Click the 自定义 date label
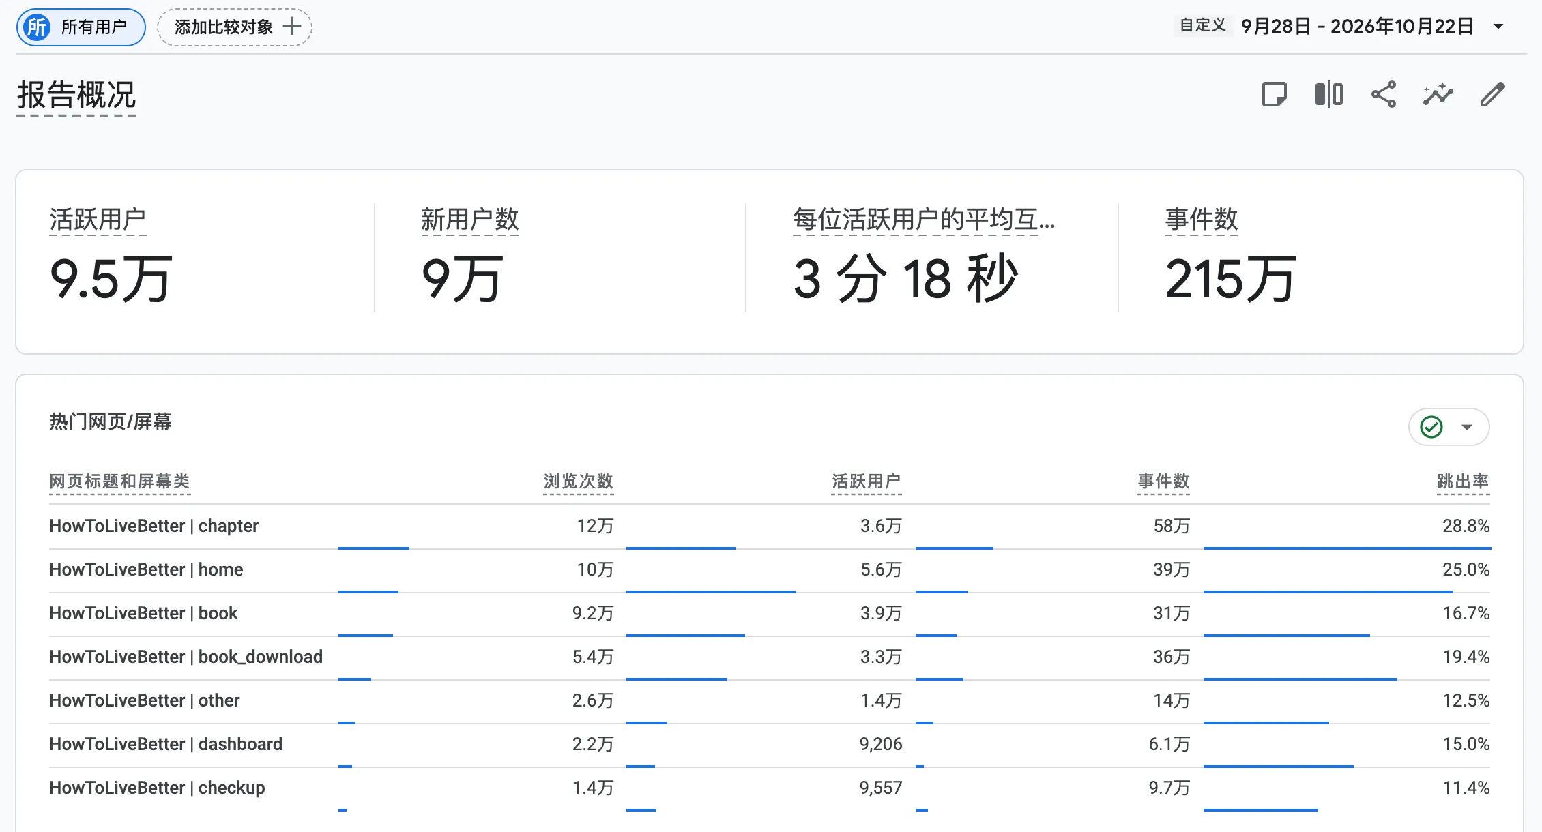The image size is (1542, 832). click(x=1203, y=25)
